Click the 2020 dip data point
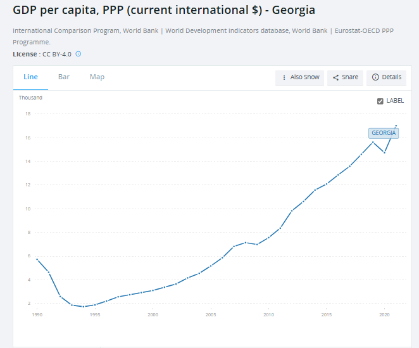Viewport: 419px width, 348px height. pos(384,153)
